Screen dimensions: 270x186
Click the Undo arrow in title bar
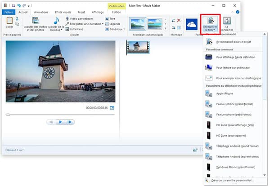19,6
